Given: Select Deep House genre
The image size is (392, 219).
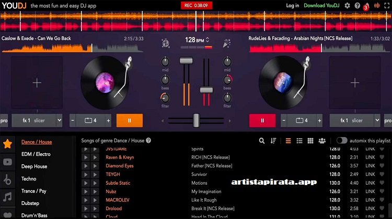Looking at the screenshot, I should point(34,166).
